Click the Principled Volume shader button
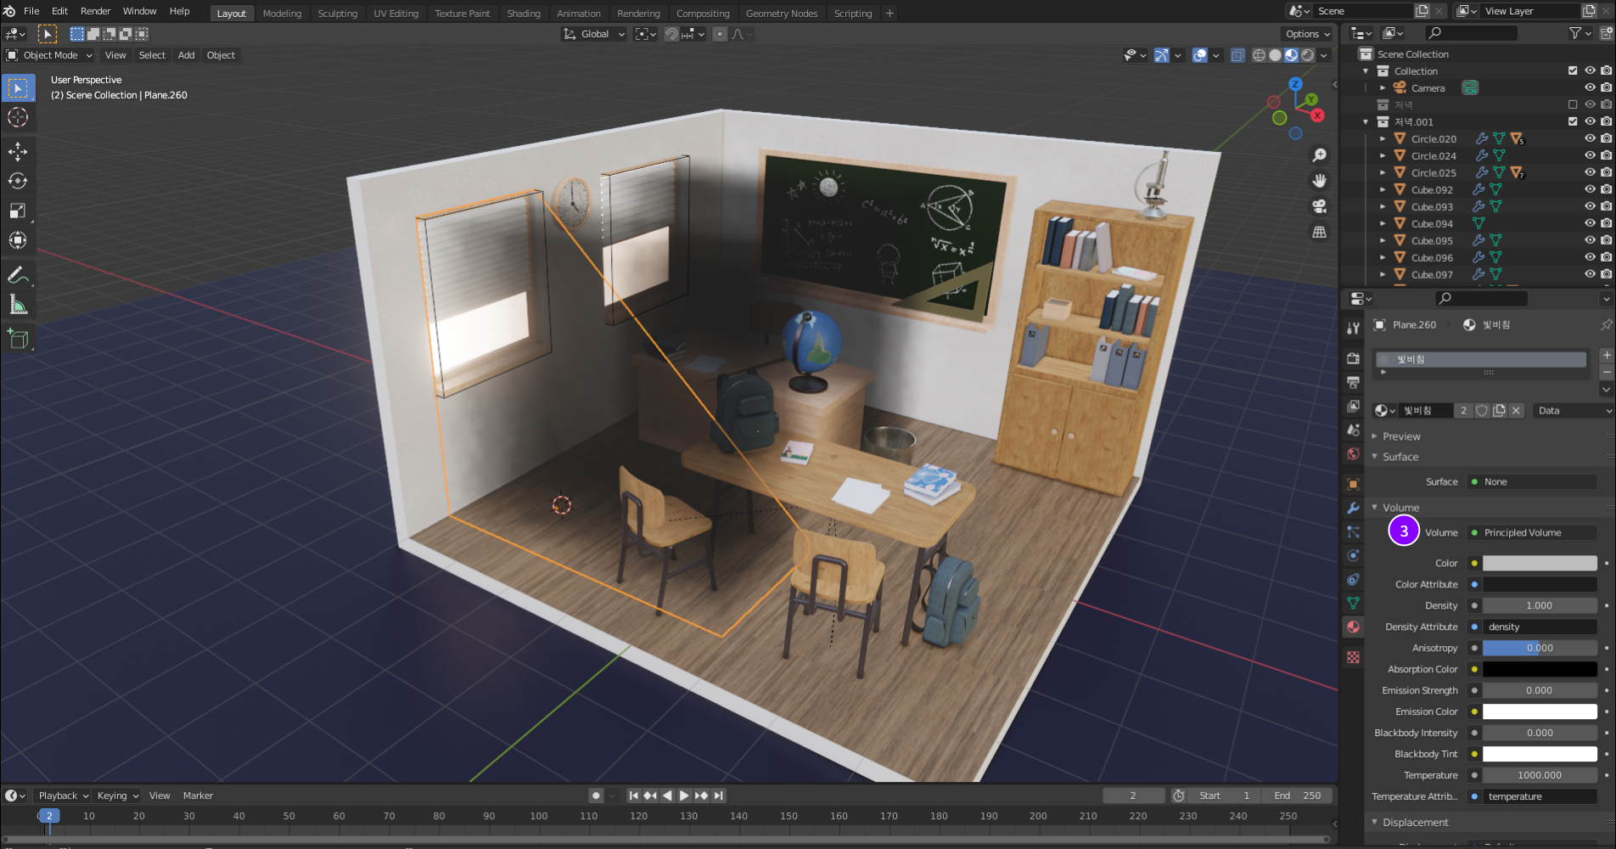Image resolution: width=1616 pixels, height=849 pixels. [1532, 532]
